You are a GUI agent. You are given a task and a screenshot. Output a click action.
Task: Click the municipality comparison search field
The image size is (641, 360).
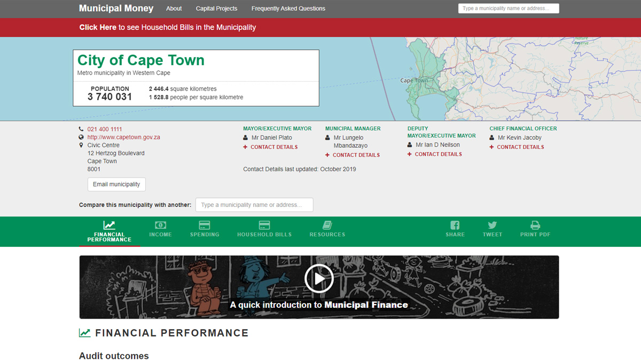[254, 204]
